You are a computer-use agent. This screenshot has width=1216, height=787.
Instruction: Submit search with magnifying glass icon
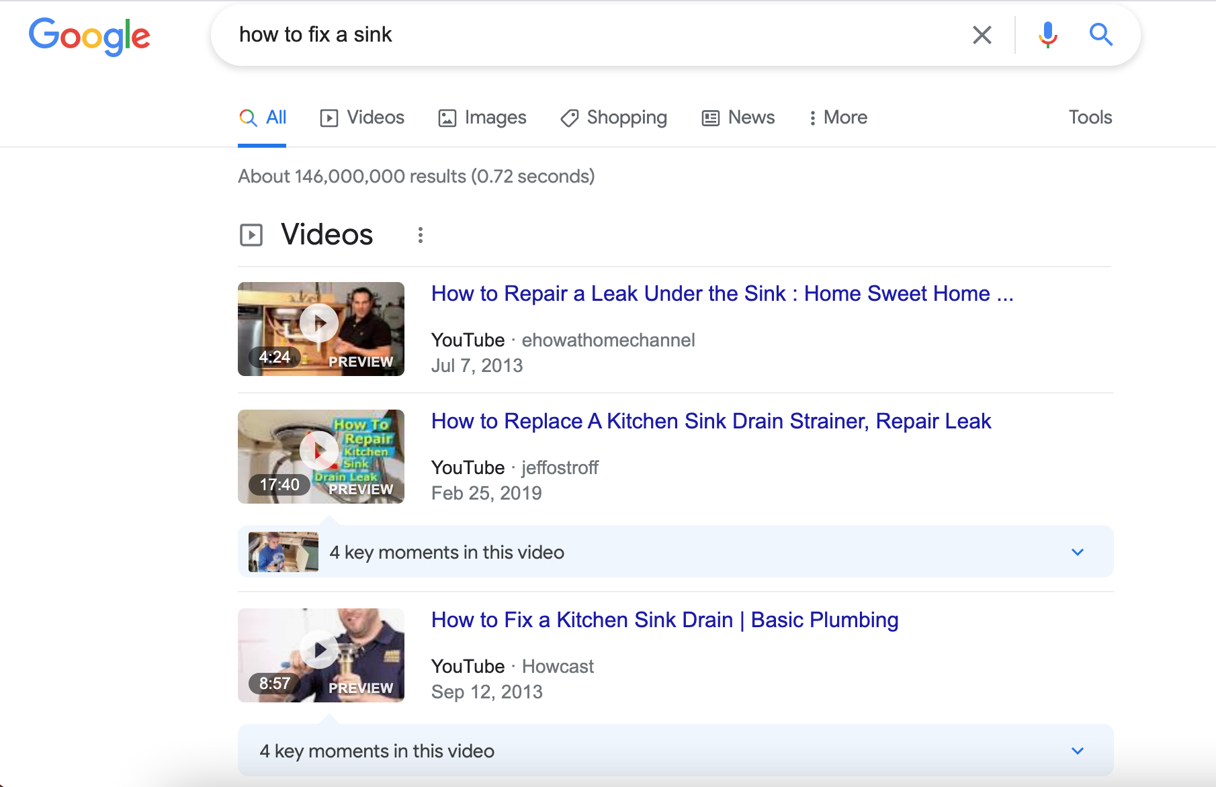[x=1100, y=34]
